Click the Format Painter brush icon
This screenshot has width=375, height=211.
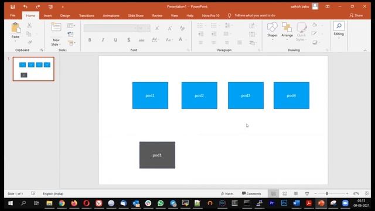point(30,42)
